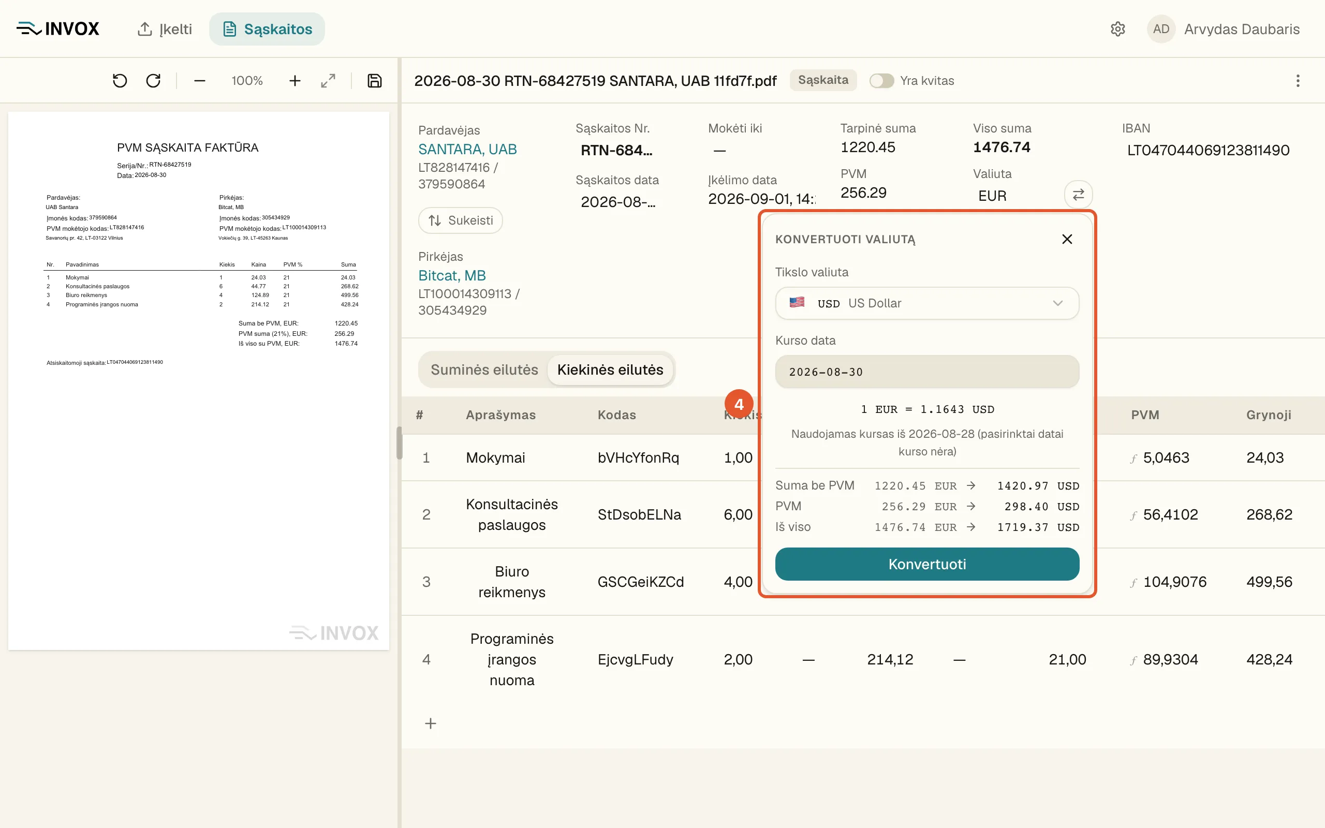The image size is (1325, 828).
Task: Click the AD user avatar
Action: 1161,29
